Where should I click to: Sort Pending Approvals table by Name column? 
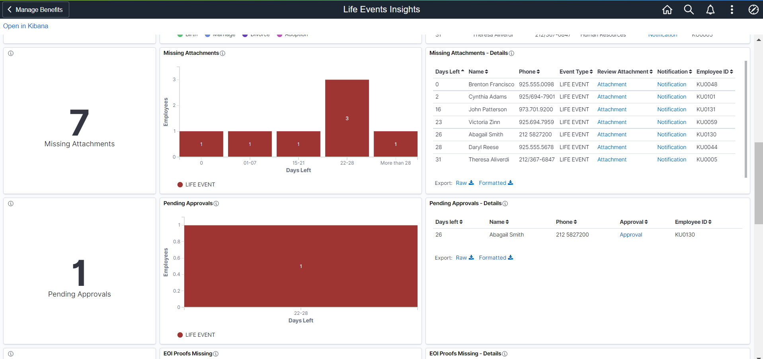point(499,222)
